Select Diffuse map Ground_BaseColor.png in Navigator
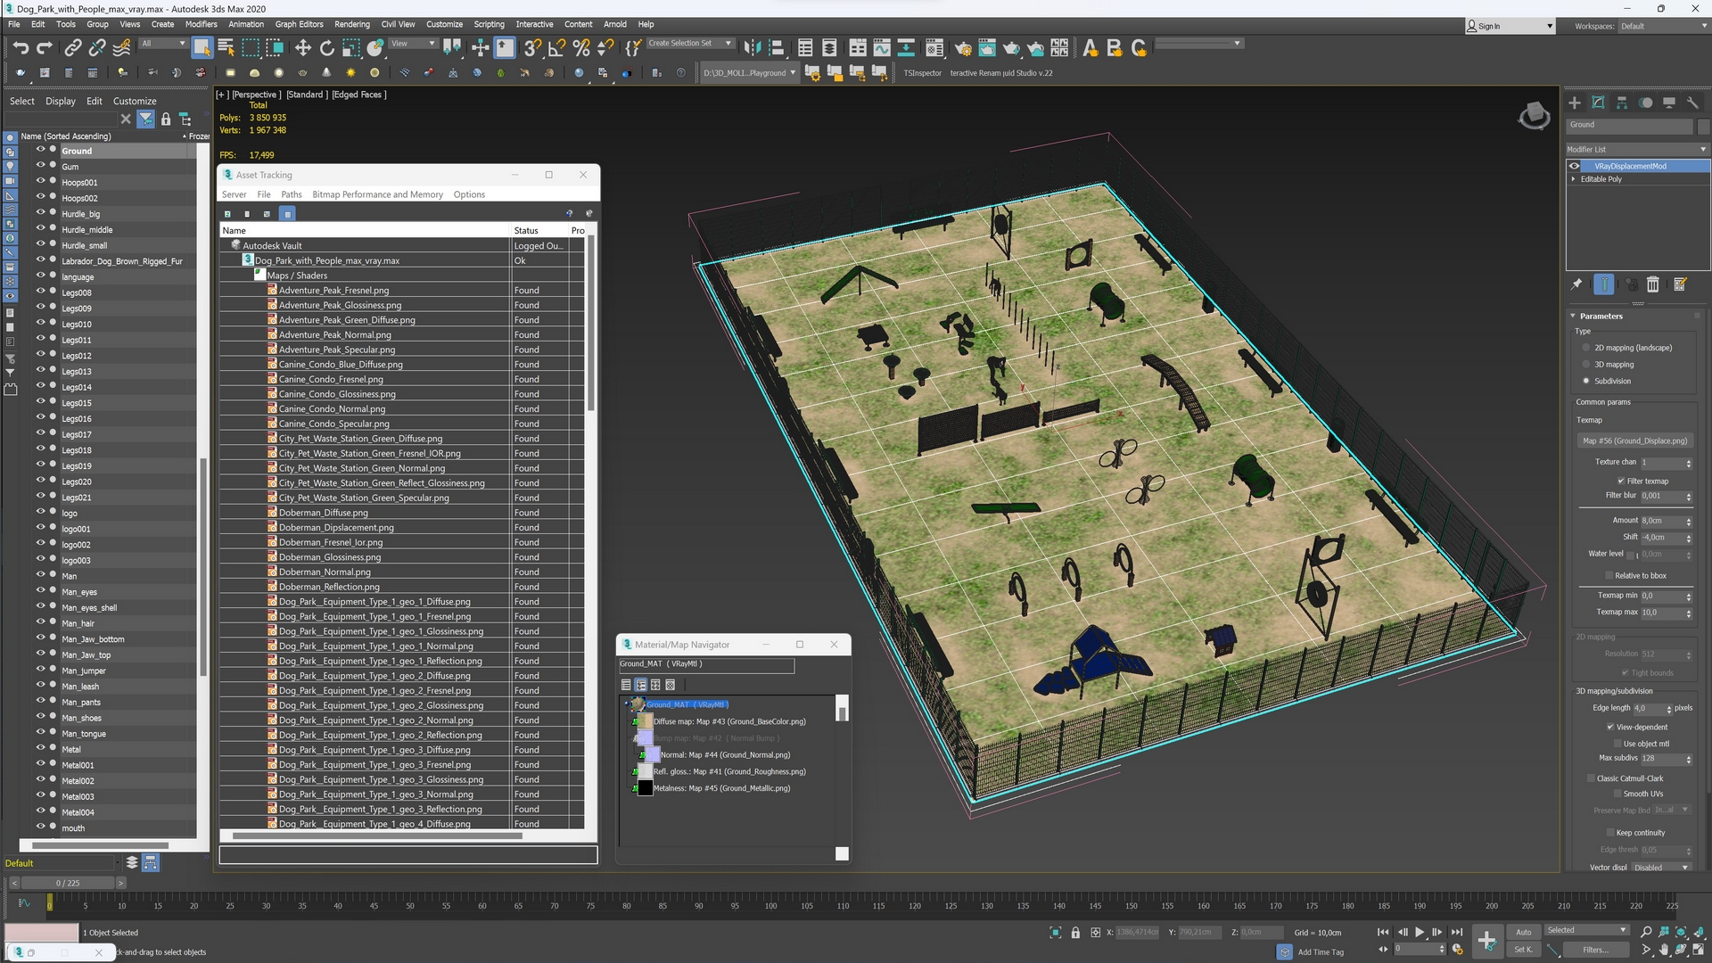This screenshot has width=1712, height=963. [x=729, y=721]
